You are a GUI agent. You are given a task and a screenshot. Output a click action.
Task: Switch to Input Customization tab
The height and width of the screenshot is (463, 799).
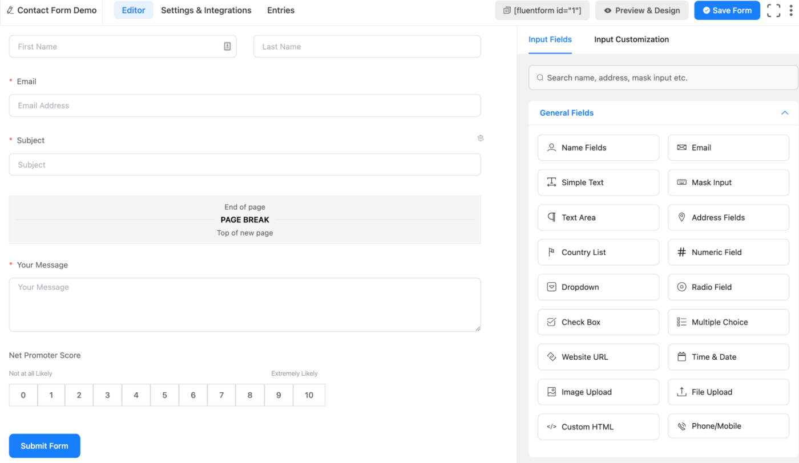pyautogui.click(x=631, y=39)
